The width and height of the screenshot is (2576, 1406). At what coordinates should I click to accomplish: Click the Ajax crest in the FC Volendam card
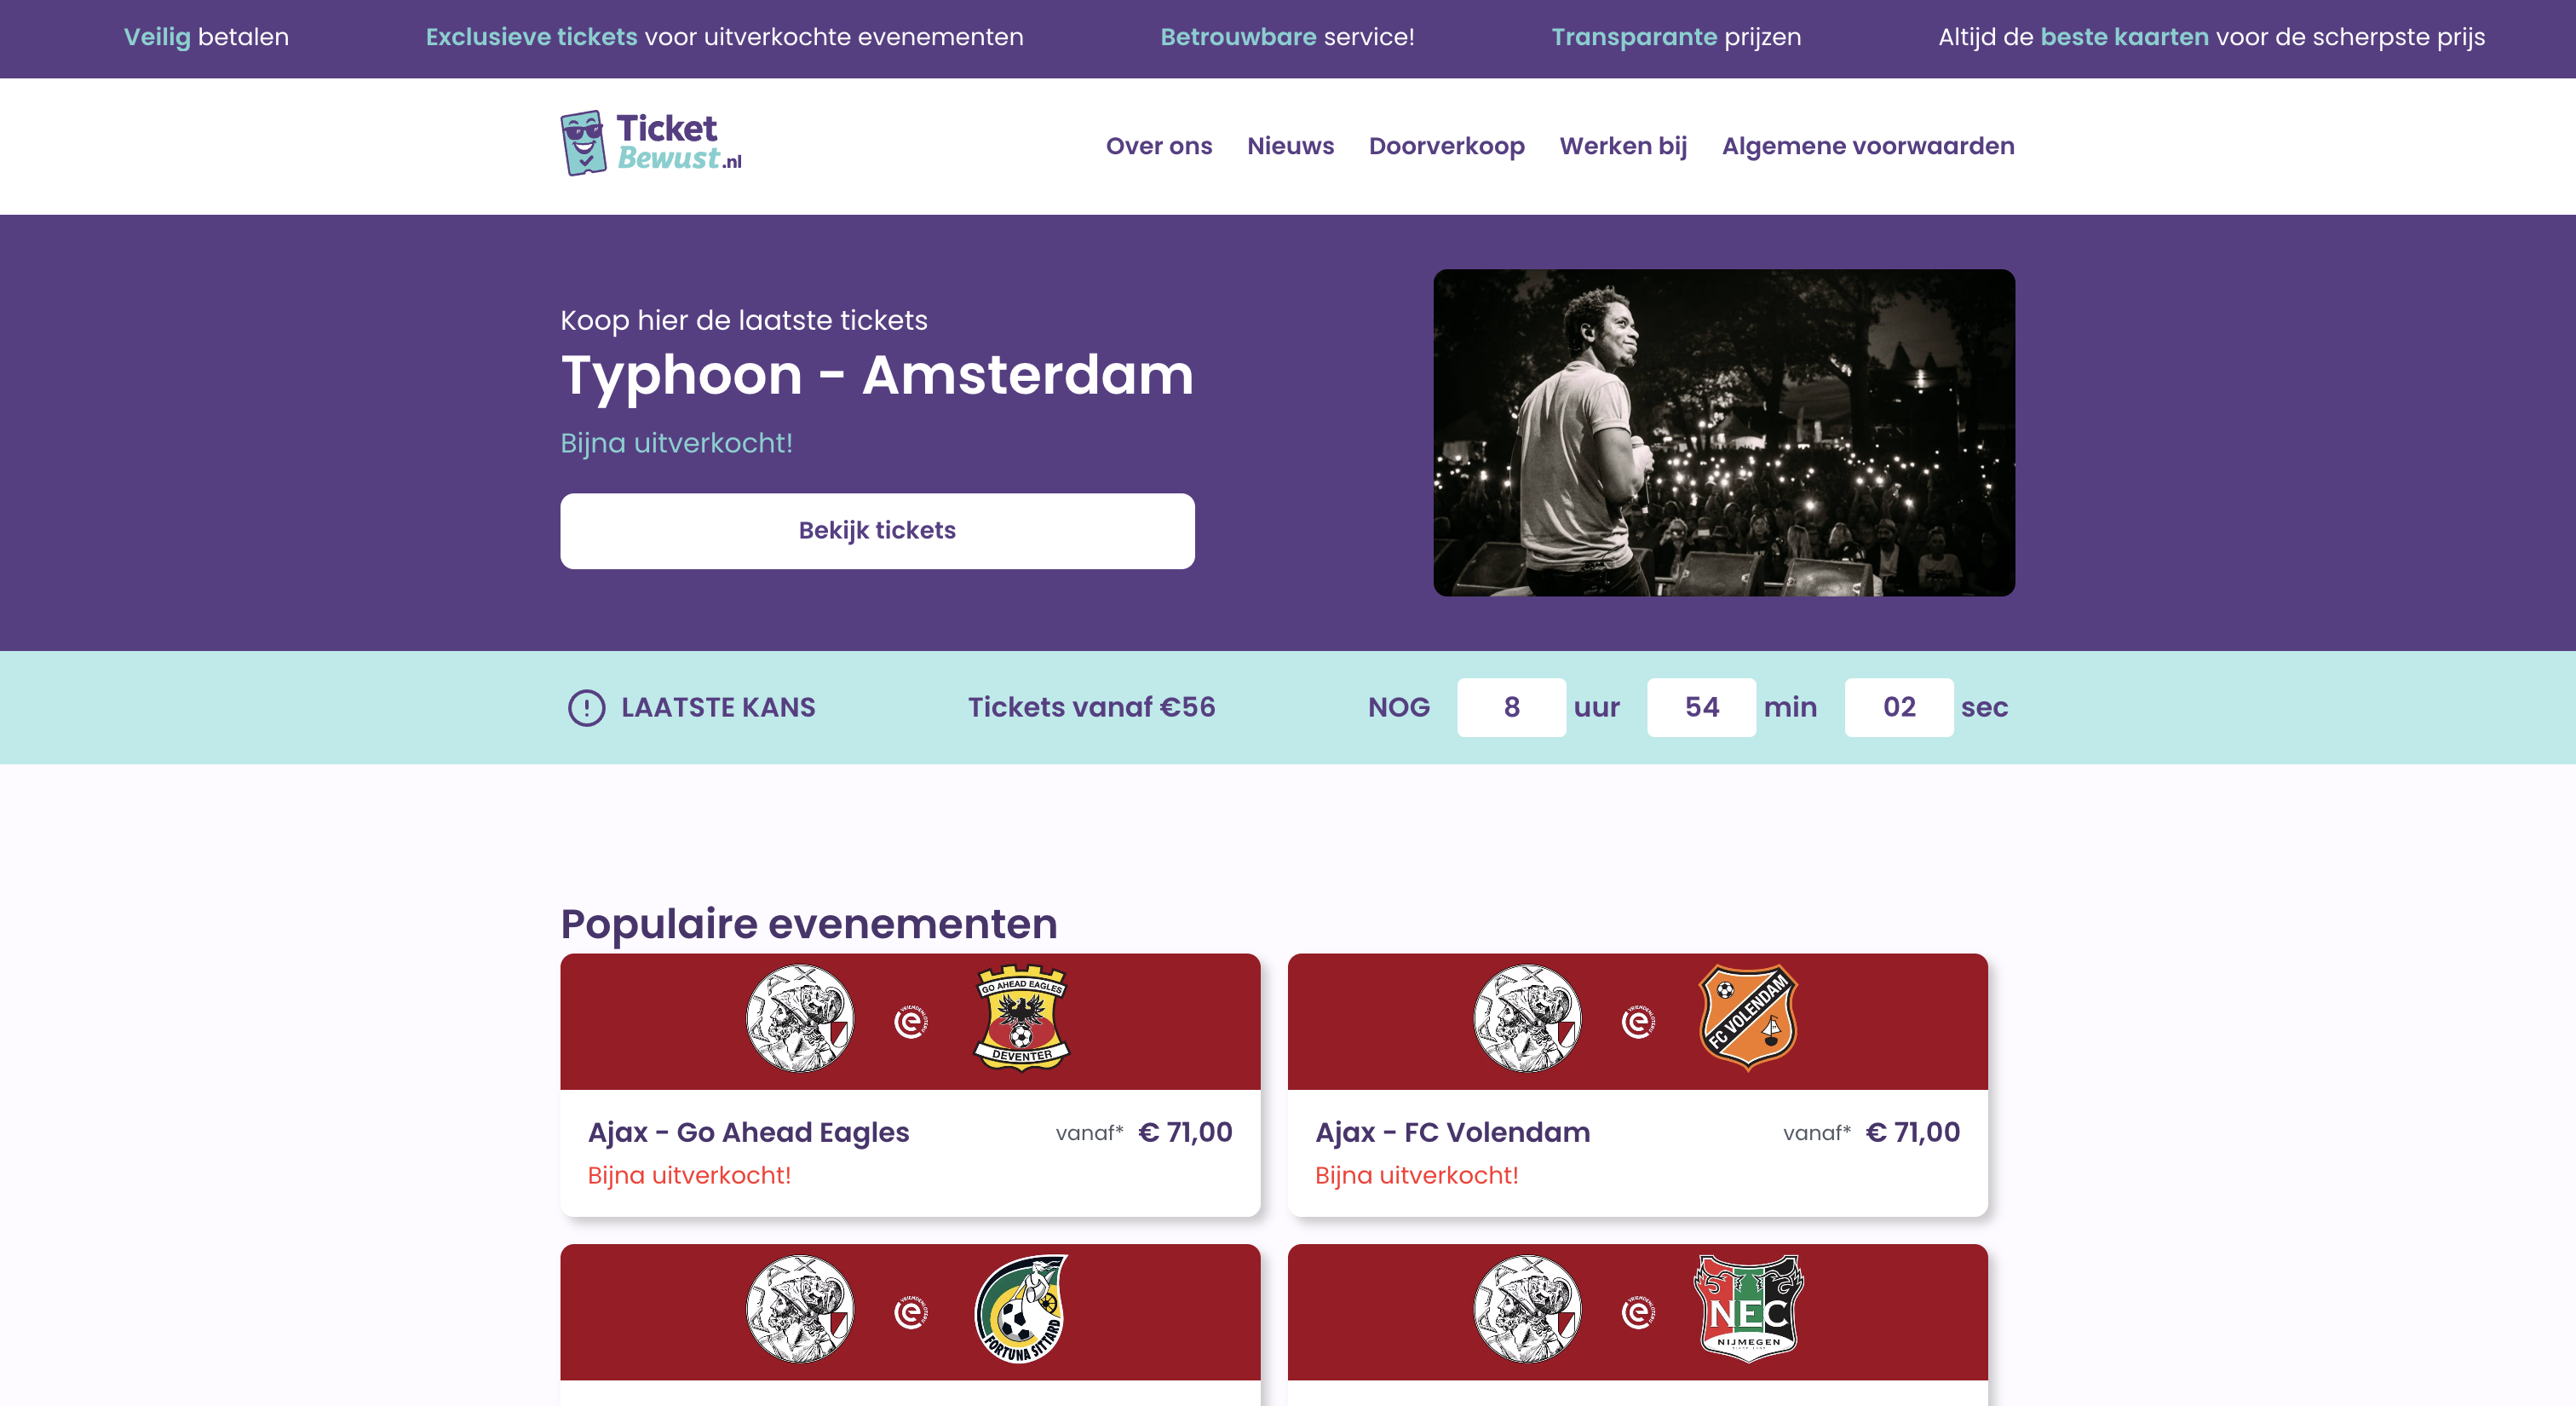tap(1527, 1018)
